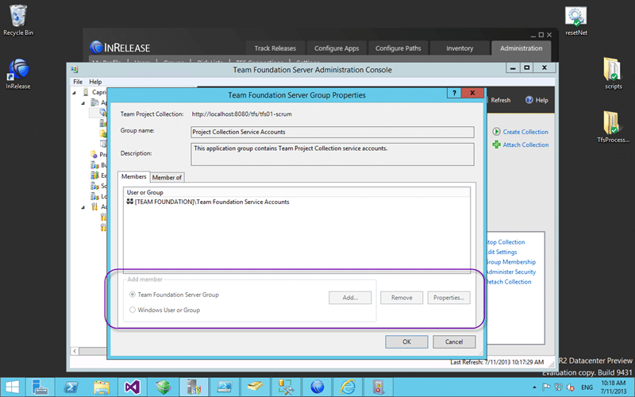The image size is (635, 397).
Task: Click the volume icon in system tray
Action: pyautogui.click(x=570, y=387)
